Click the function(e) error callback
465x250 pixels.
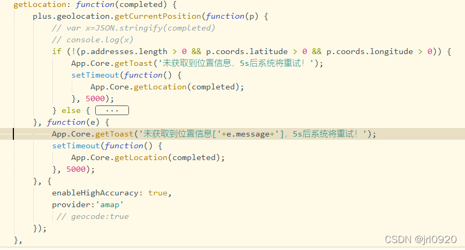coord(73,122)
